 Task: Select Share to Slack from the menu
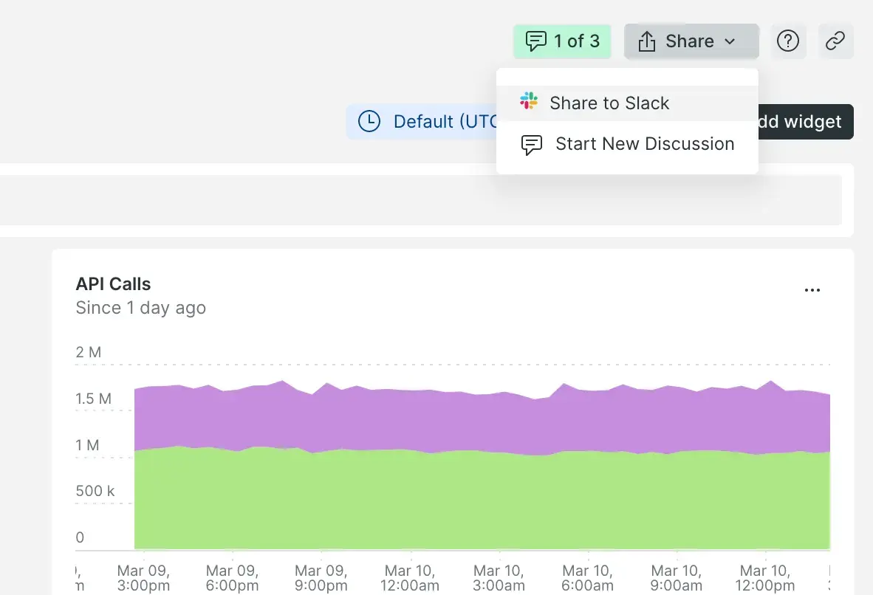609,103
